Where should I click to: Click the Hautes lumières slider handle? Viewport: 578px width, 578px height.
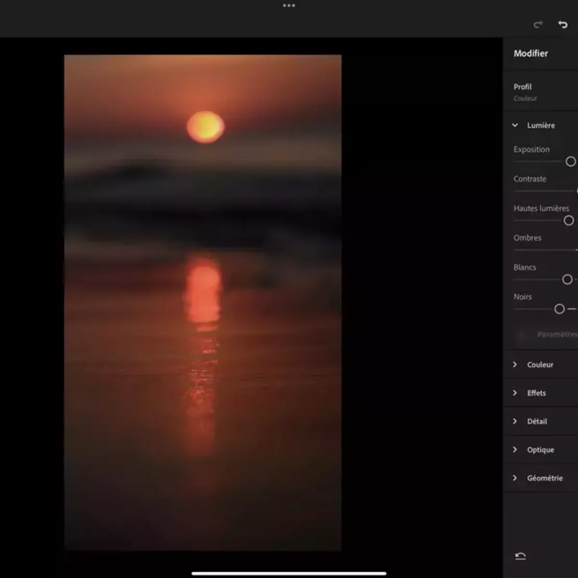click(568, 221)
